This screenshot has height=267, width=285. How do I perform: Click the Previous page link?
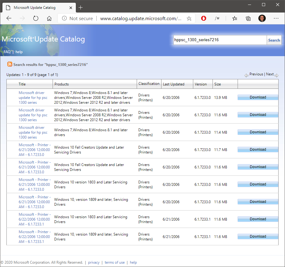click(256, 74)
